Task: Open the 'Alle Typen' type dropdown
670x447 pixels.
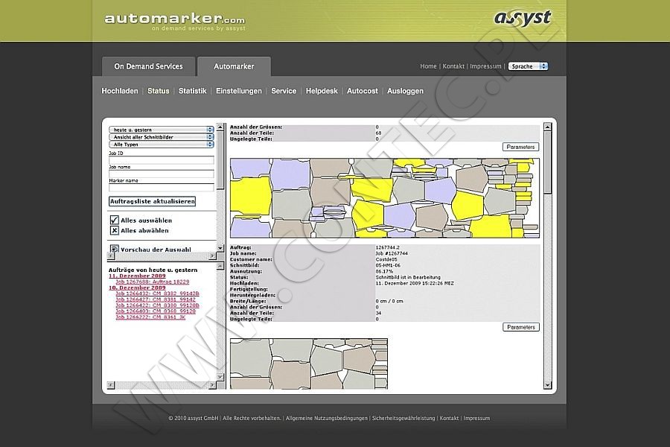Action: click(x=161, y=144)
